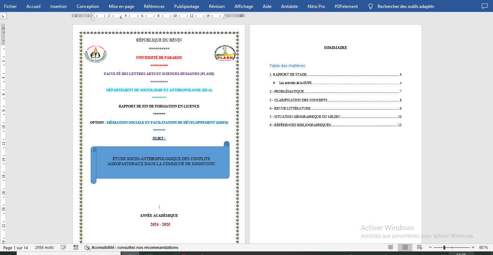Click the FLASH faculty logo image

pyautogui.click(x=225, y=53)
